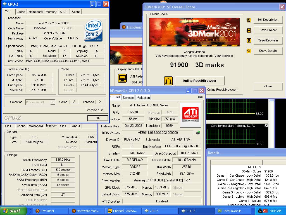
Task: Click the GPU name field ATI Radeon HD 4800
Action: (150, 105)
